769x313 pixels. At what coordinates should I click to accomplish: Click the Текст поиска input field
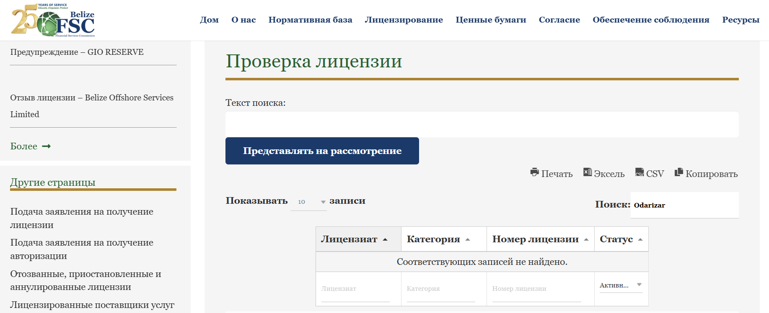[x=482, y=124]
